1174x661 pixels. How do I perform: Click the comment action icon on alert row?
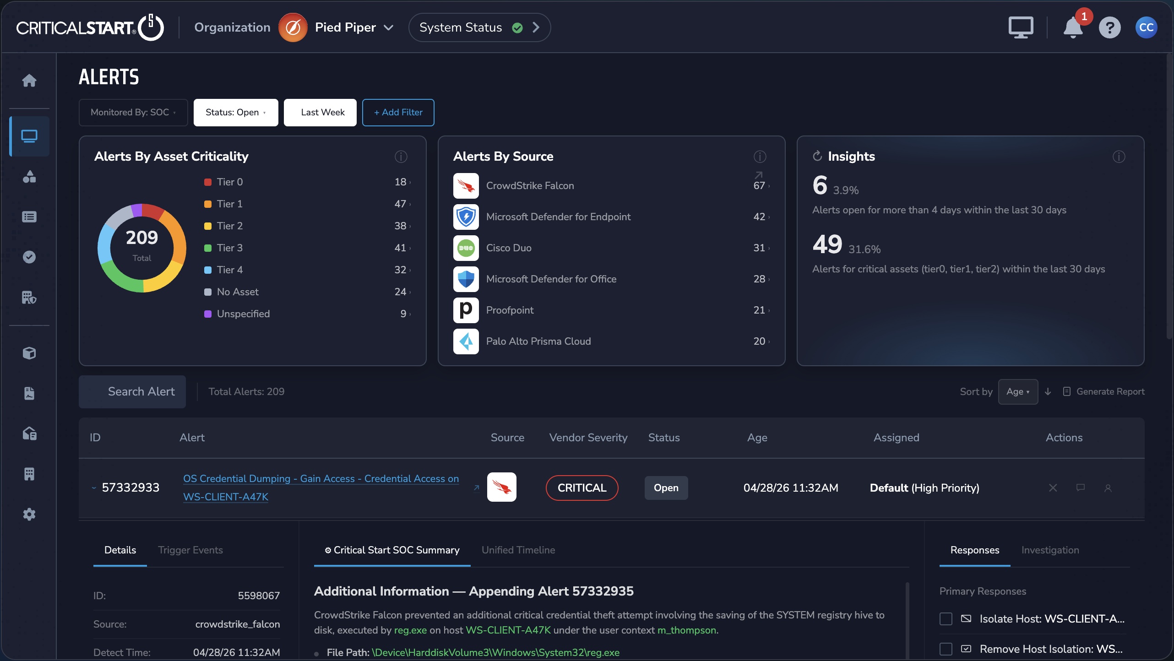click(1081, 488)
